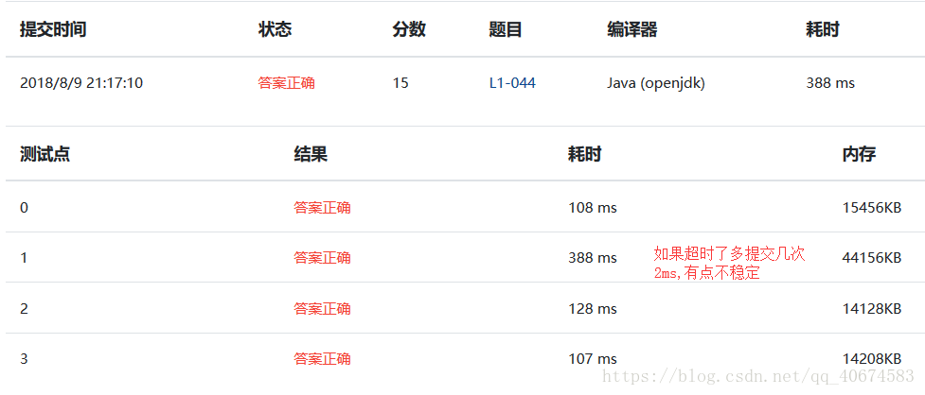The width and height of the screenshot is (925, 395).
Task: Click 答案正确 result for test point 3
Action: (x=322, y=358)
